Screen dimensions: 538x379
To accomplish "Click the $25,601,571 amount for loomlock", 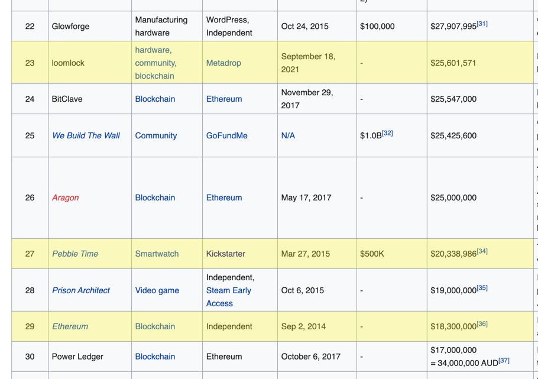I will (x=453, y=63).
